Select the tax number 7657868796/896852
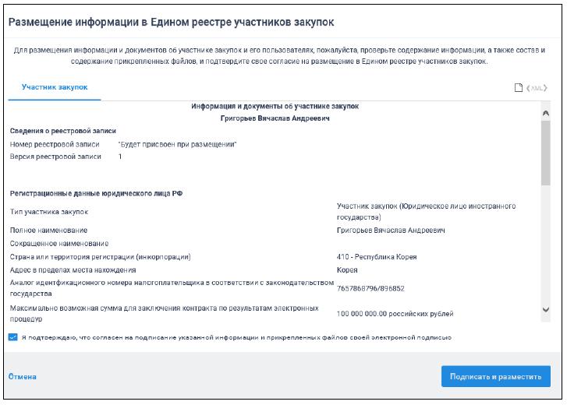The image size is (567, 405). [x=370, y=288]
